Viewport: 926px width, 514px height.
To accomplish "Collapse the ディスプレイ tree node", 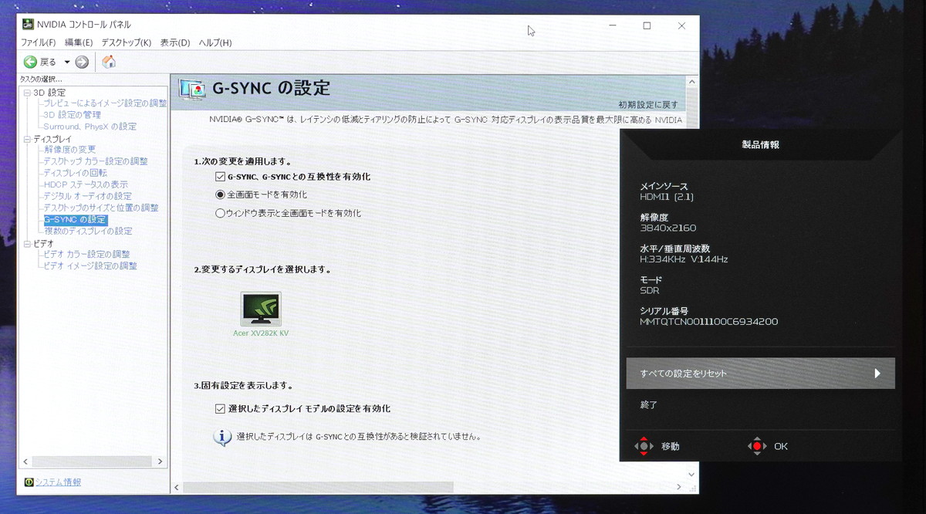I will [27, 139].
